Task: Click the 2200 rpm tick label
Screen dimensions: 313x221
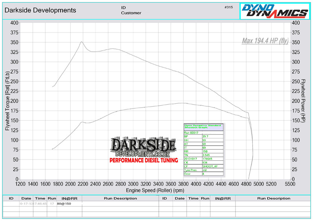Action: [83, 184]
